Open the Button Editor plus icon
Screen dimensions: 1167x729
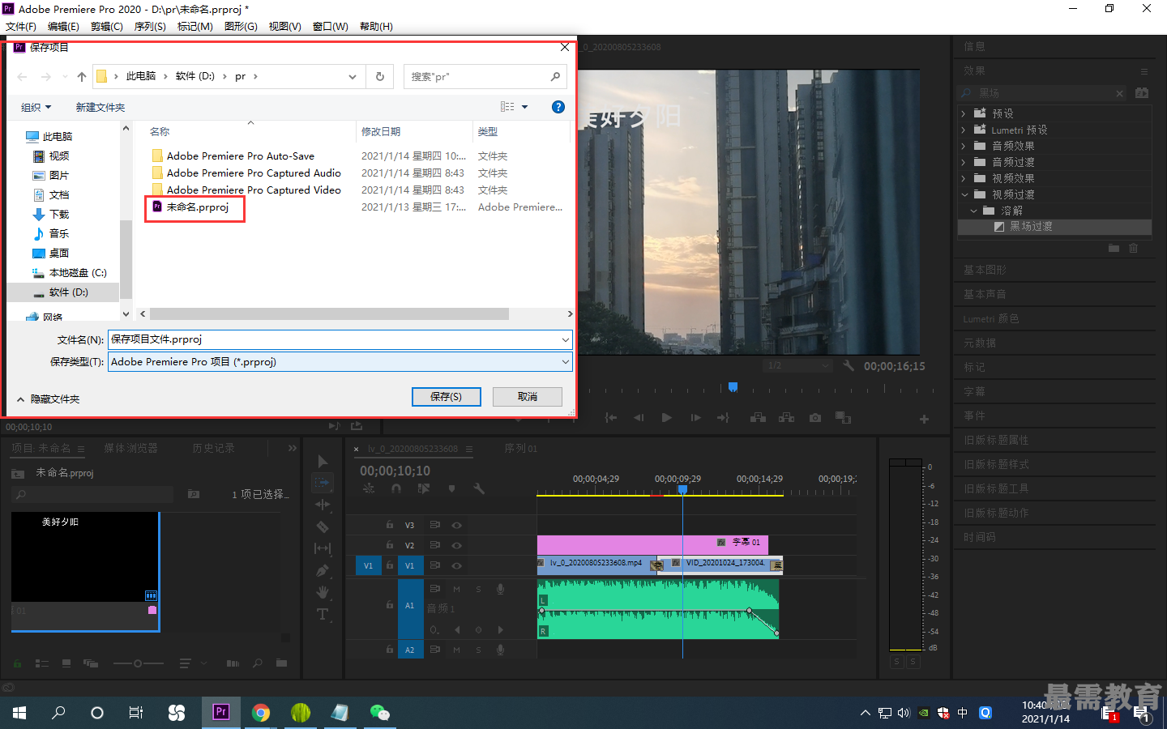click(924, 419)
